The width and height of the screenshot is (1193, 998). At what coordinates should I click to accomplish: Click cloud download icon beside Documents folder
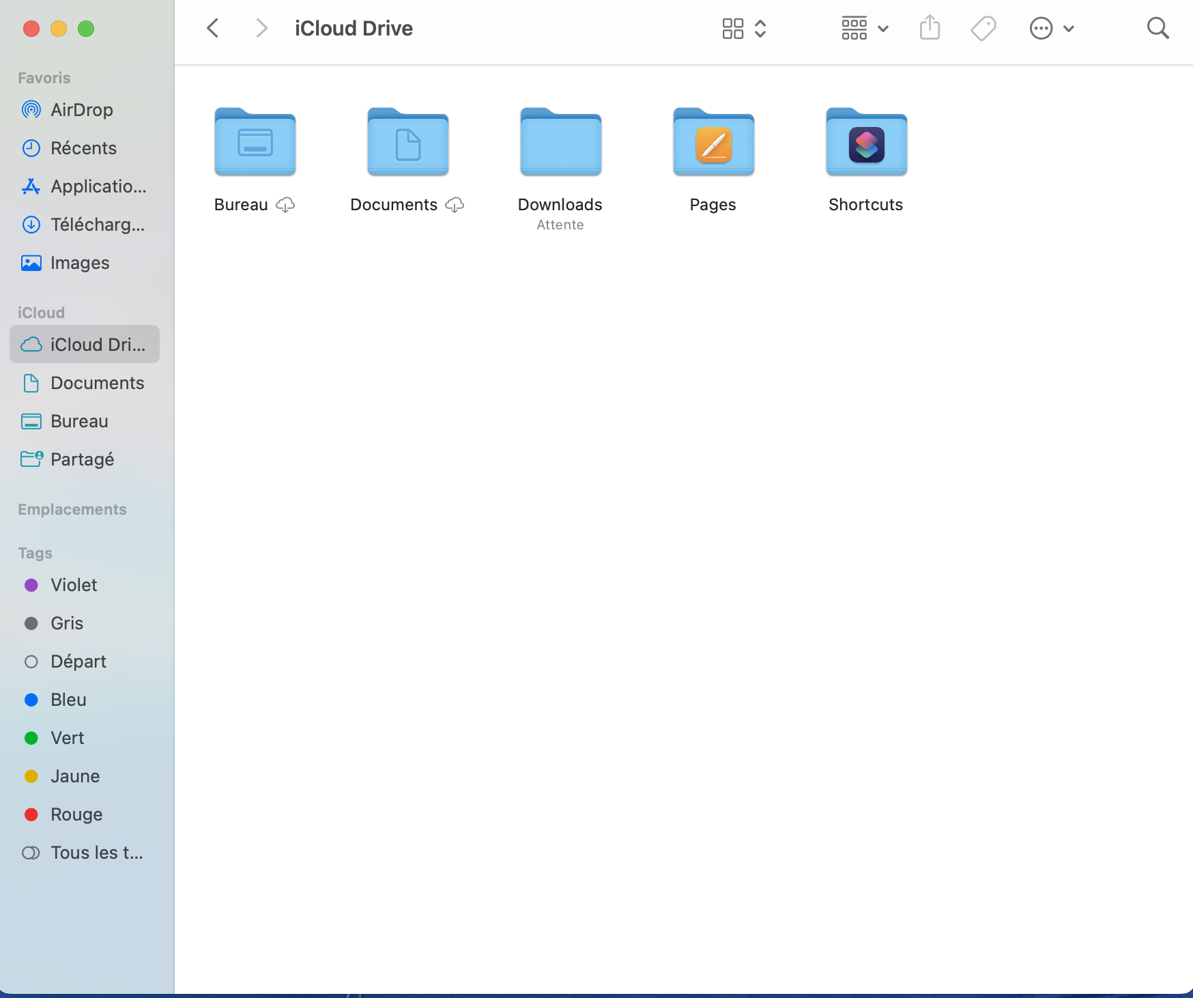(x=455, y=205)
